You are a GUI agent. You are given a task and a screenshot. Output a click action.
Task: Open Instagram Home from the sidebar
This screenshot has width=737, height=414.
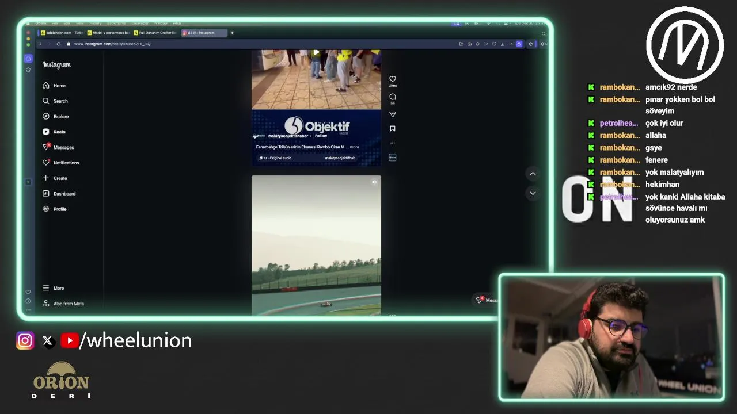[54, 86]
